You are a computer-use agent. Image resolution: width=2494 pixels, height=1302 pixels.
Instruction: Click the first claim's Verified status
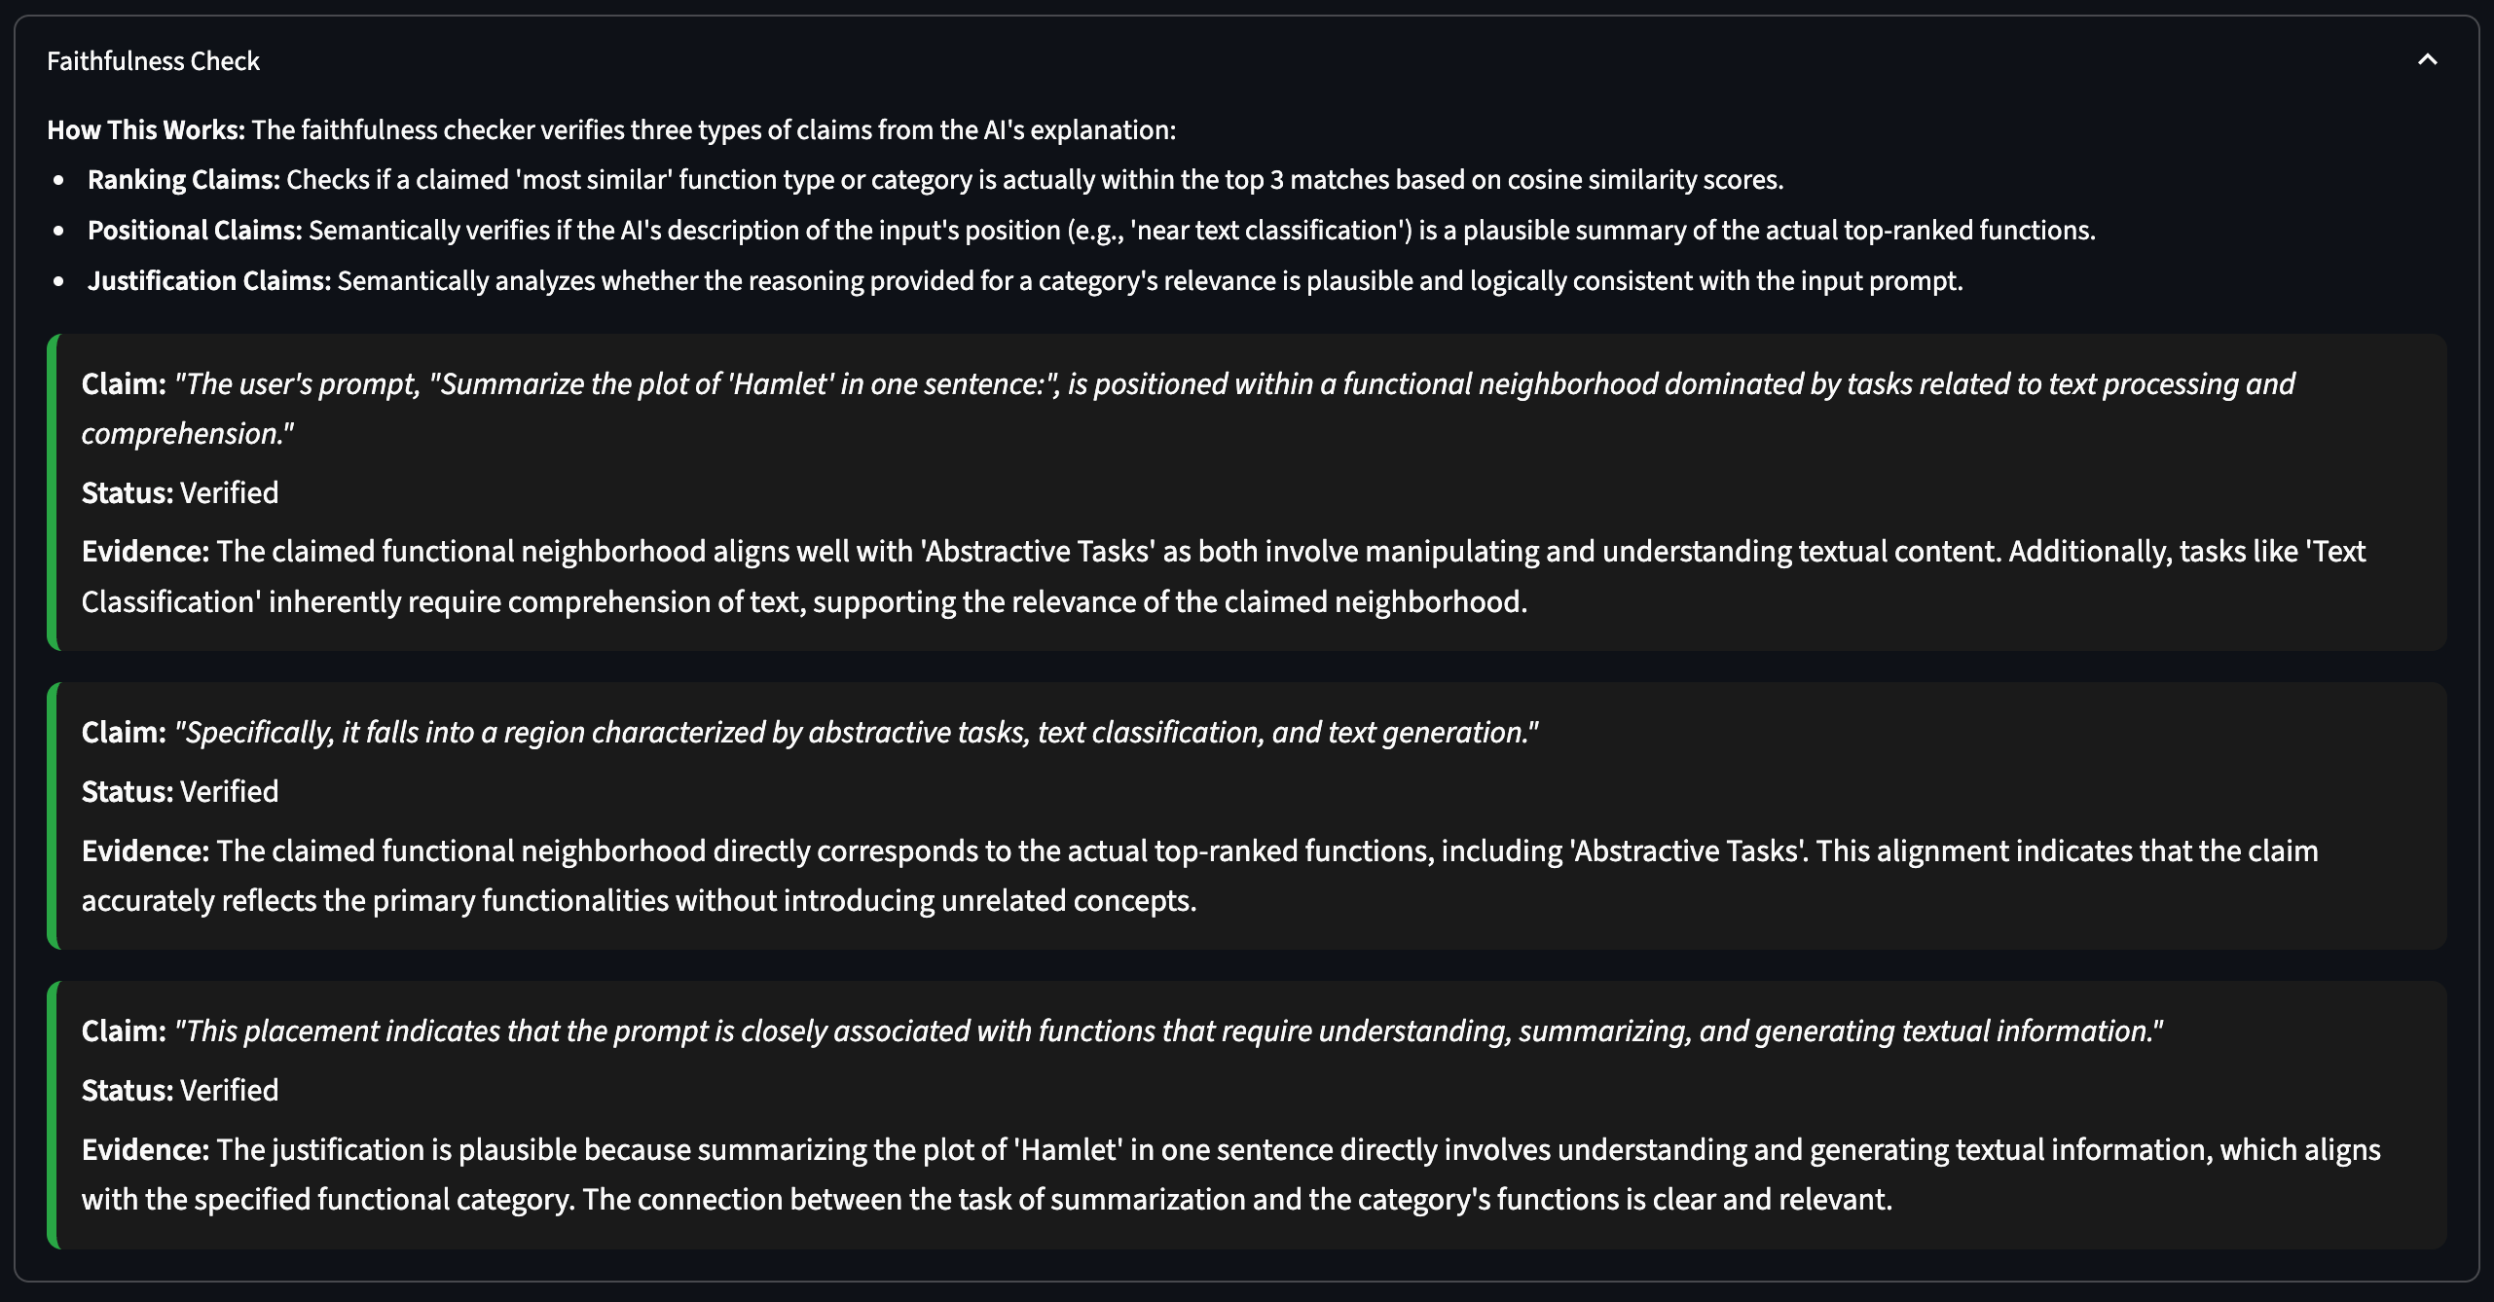[229, 493]
